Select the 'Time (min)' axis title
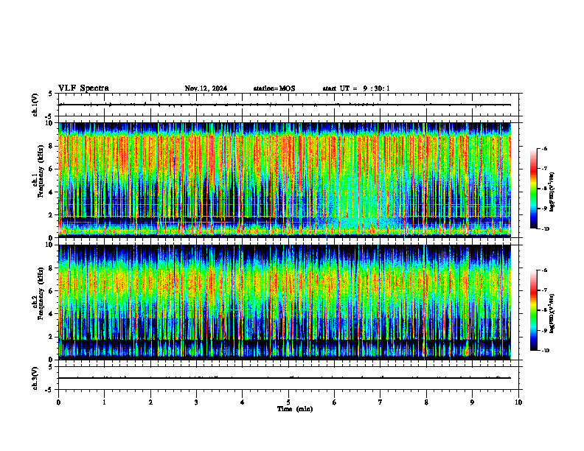This screenshot has width=584, height=451. pos(295,409)
